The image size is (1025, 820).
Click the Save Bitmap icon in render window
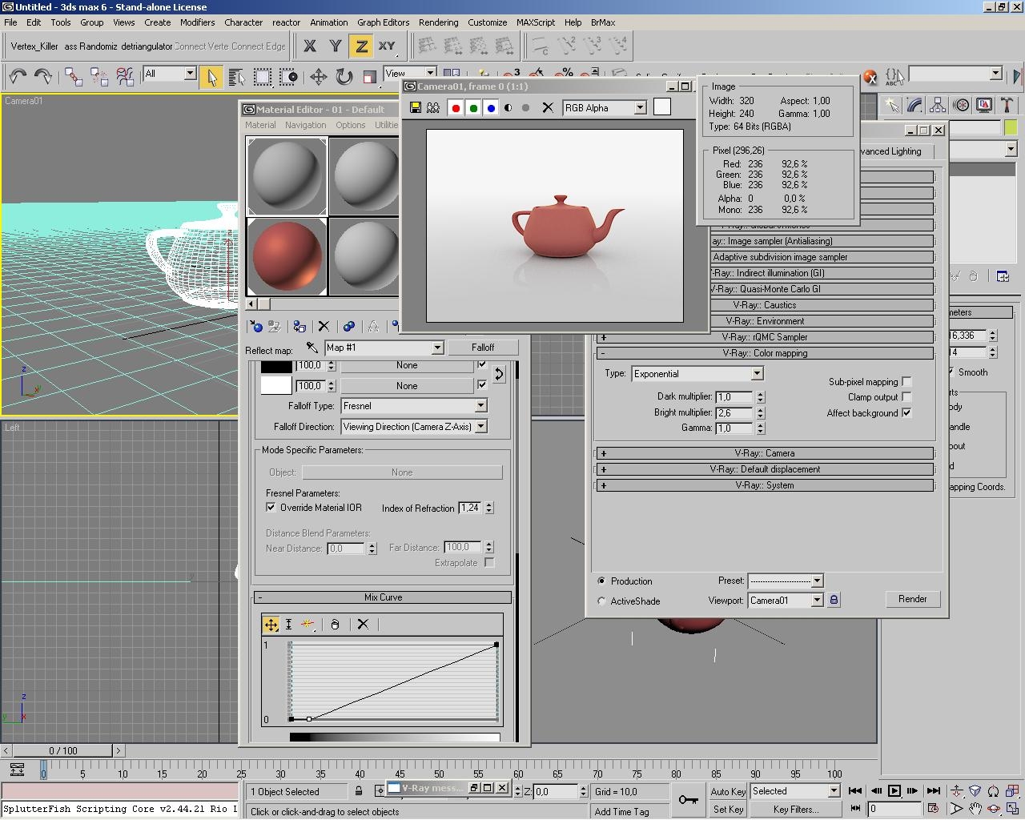coord(415,108)
